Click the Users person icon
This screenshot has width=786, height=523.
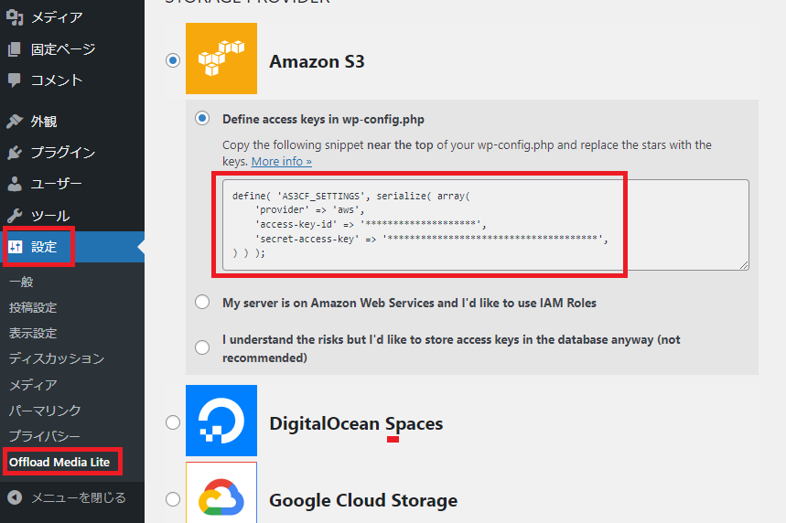[x=15, y=184]
